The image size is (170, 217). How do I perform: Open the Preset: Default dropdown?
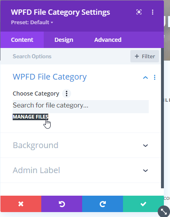(x=32, y=23)
